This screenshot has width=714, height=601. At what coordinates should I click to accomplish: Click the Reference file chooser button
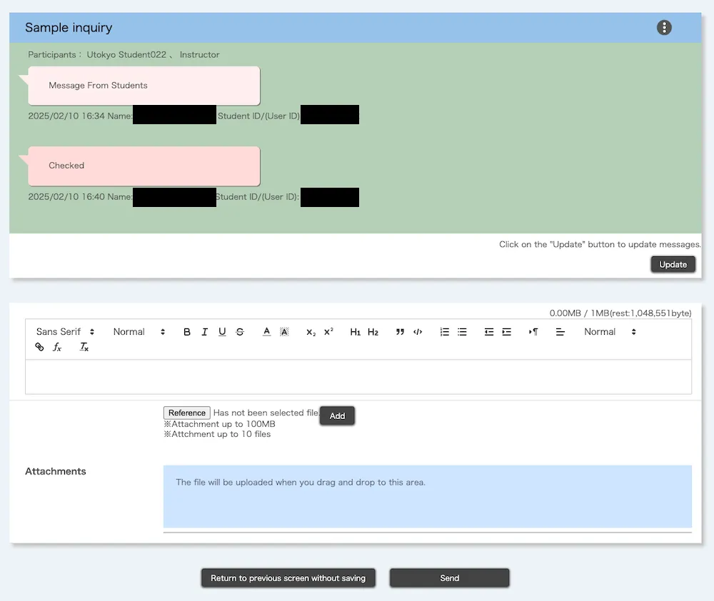[187, 413]
